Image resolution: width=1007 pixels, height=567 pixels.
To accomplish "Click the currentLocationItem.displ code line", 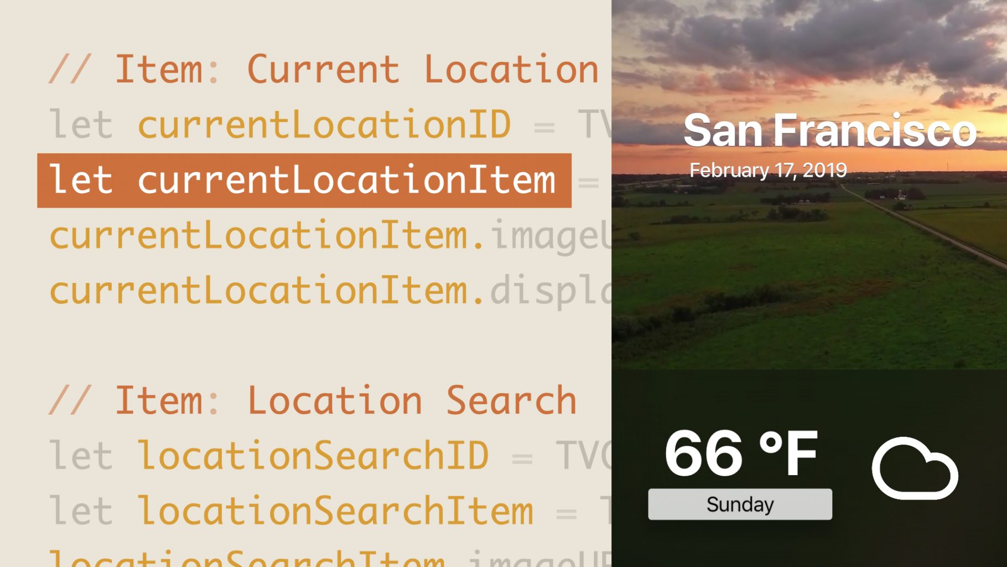I will tap(330, 291).
